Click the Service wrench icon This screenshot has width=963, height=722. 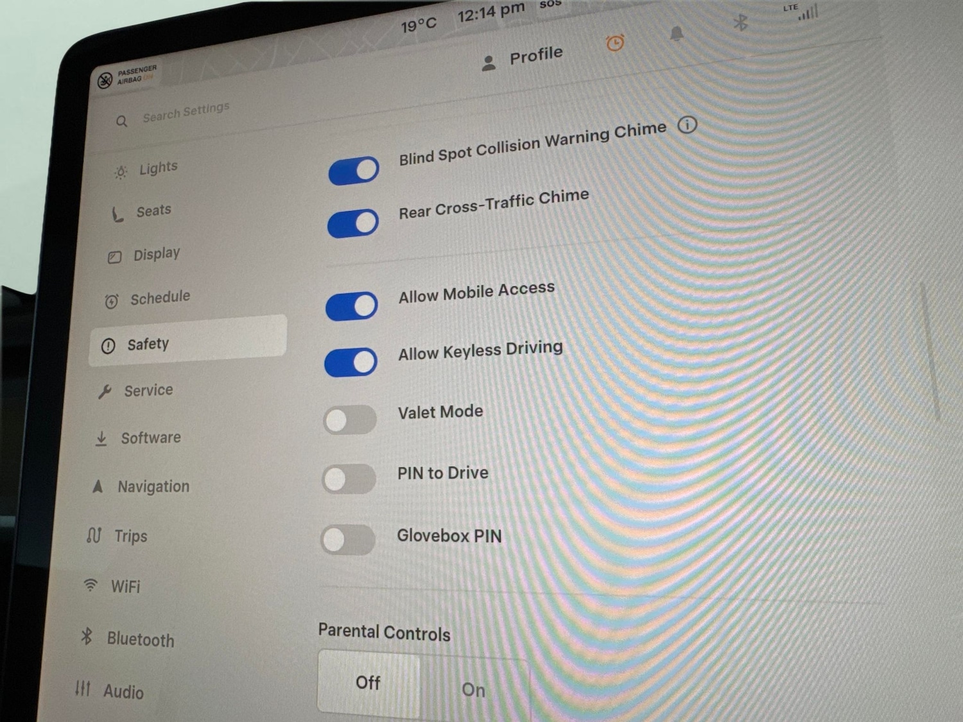click(105, 391)
